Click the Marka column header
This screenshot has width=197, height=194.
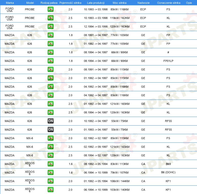coord(10,3)
